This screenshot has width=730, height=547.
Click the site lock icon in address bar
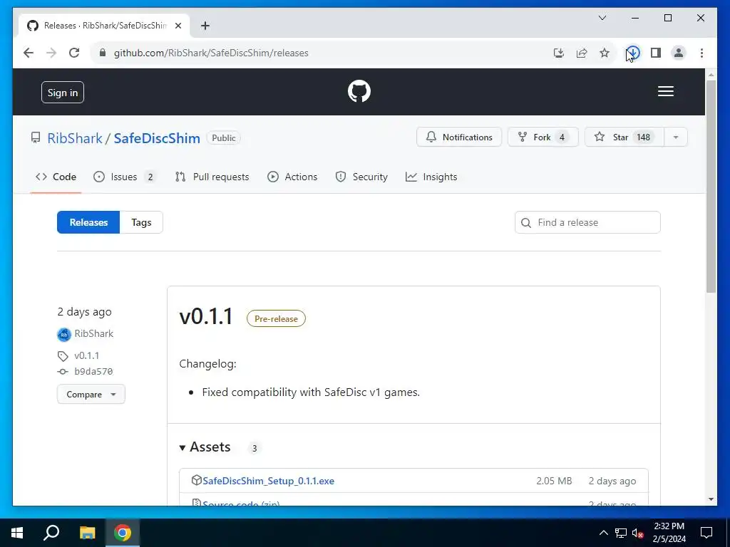pos(103,53)
